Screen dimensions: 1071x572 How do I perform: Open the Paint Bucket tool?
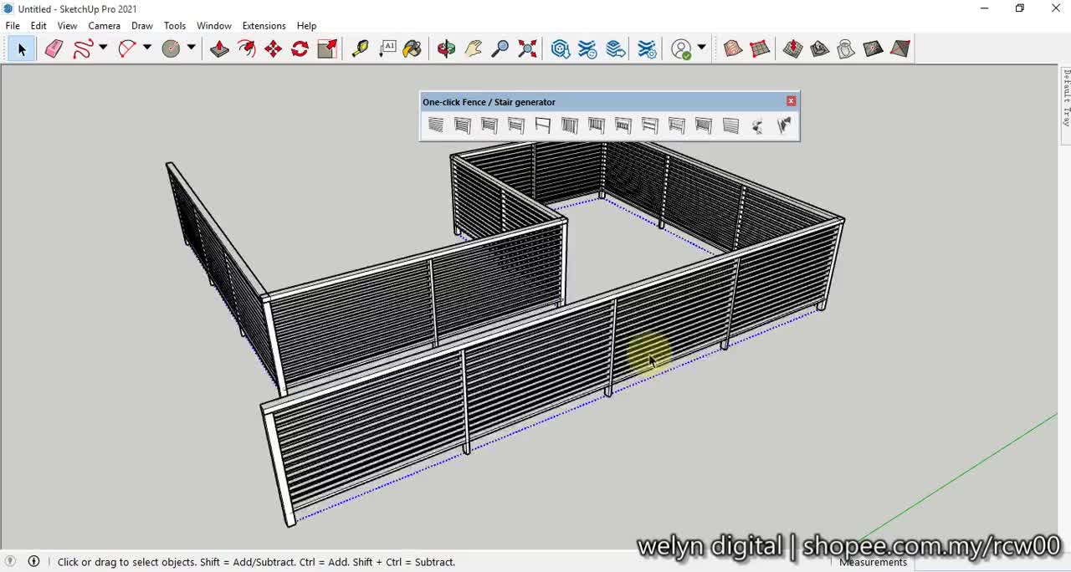click(413, 49)
